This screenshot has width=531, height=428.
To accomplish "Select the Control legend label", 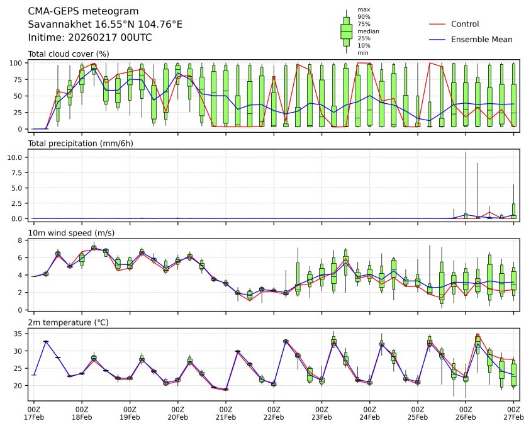I will coord(465,24).
